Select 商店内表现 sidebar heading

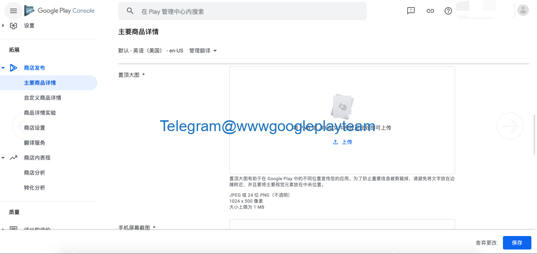(x=37, y=158)
